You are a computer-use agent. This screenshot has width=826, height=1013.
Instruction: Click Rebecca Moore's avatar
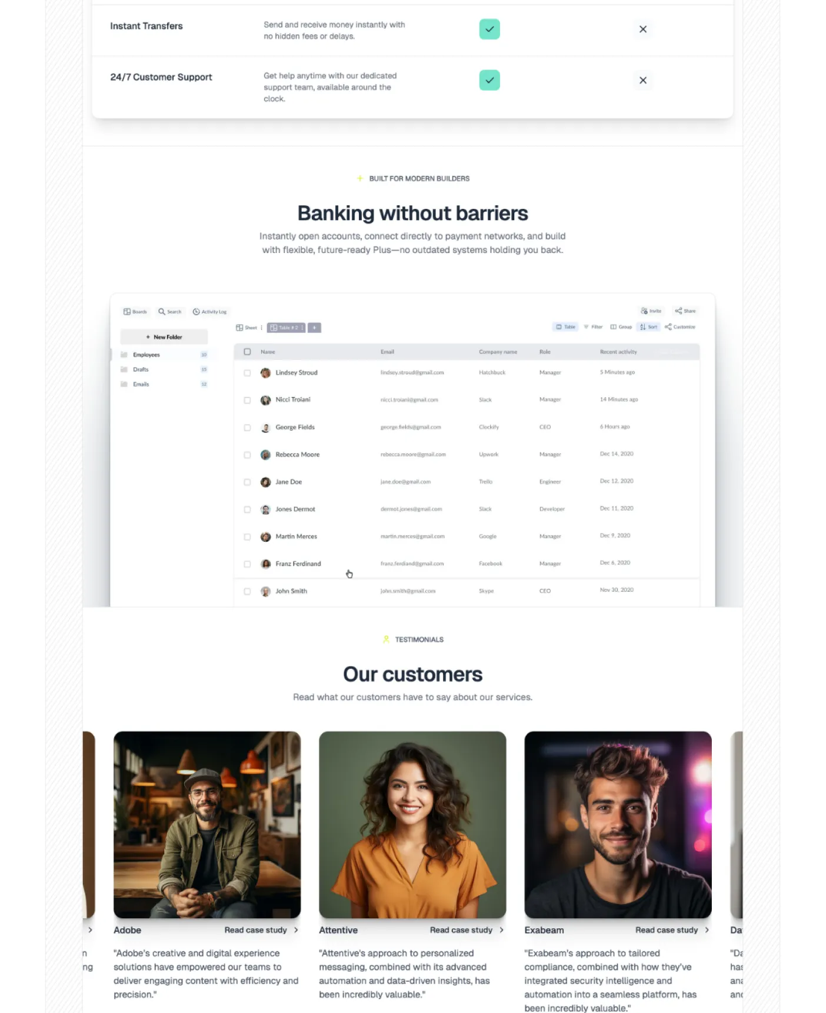(x=266, y=455)
